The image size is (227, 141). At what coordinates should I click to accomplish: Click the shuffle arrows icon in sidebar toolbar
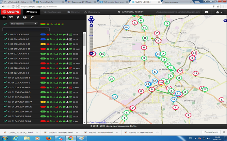click(x=11, y=17)
